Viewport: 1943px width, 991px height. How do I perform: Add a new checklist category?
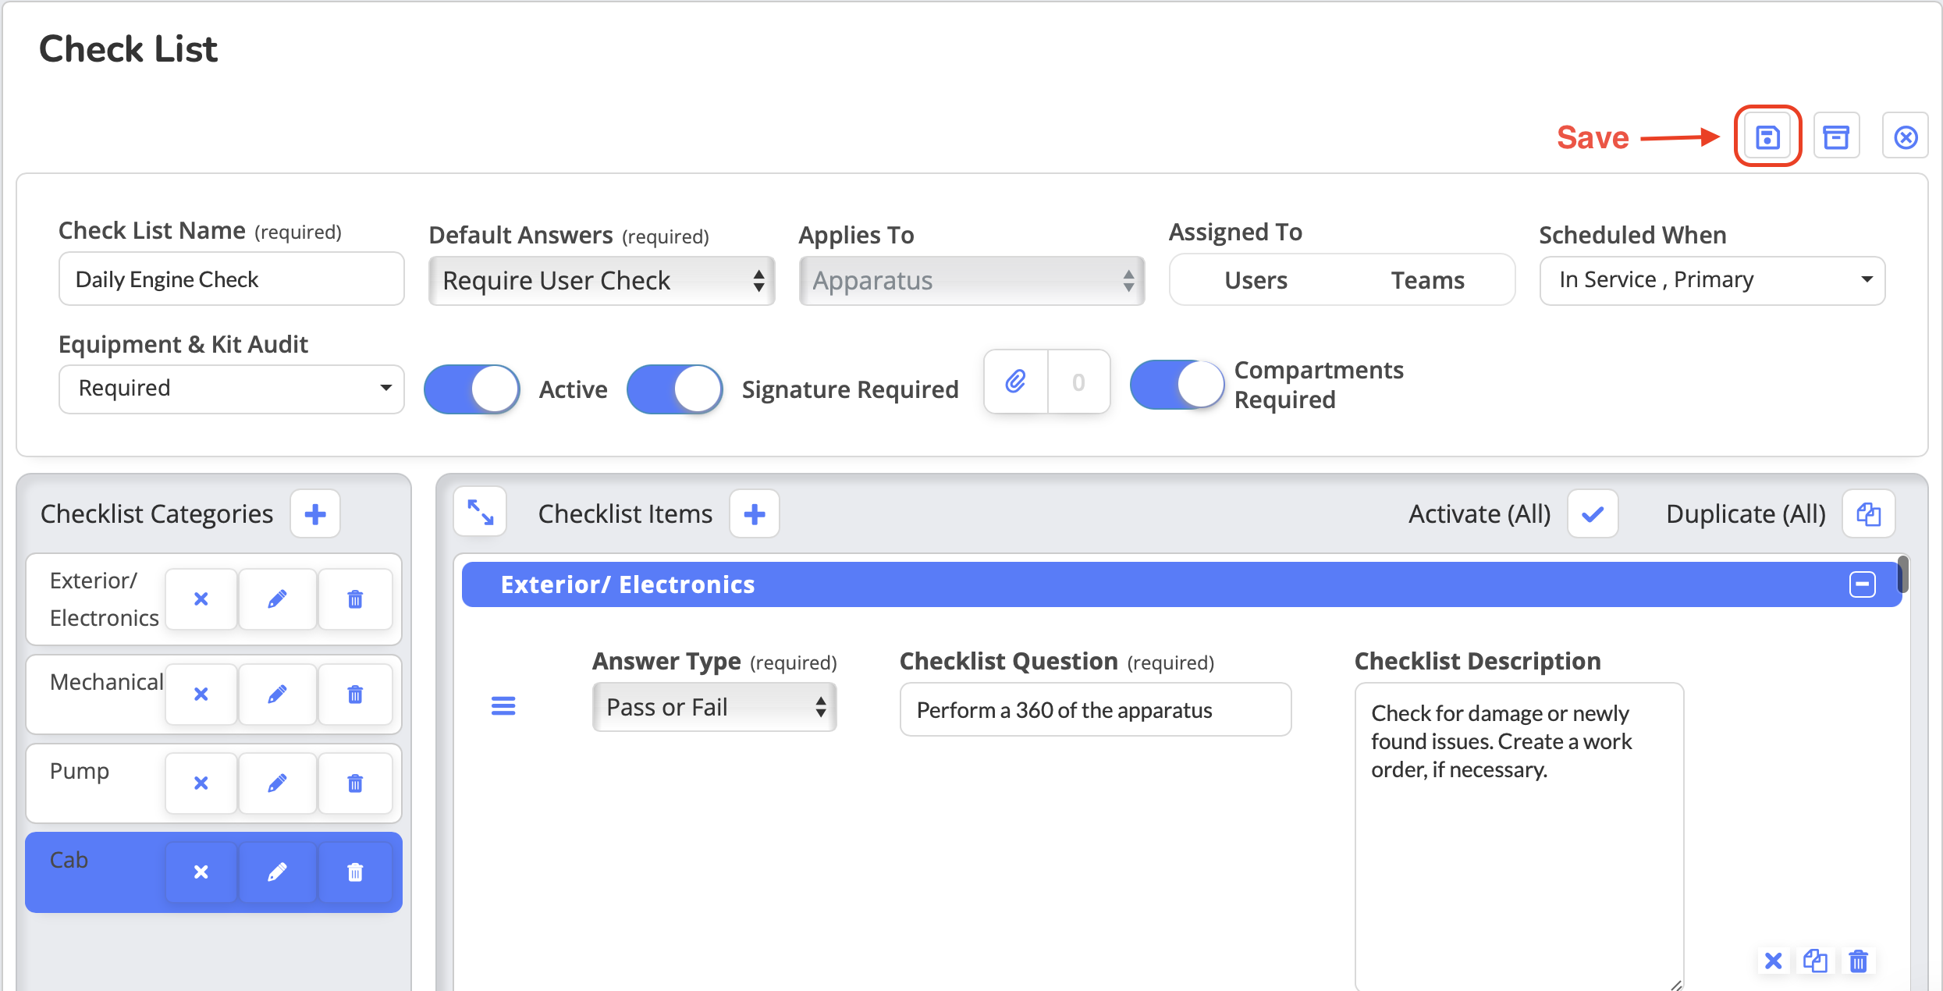tap(315, 514)
